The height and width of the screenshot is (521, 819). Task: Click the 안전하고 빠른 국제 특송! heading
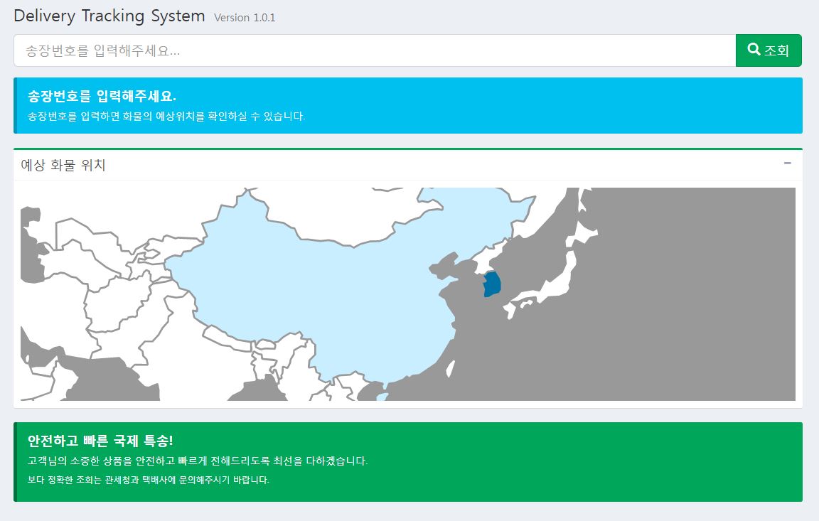(x=100, y=441)
